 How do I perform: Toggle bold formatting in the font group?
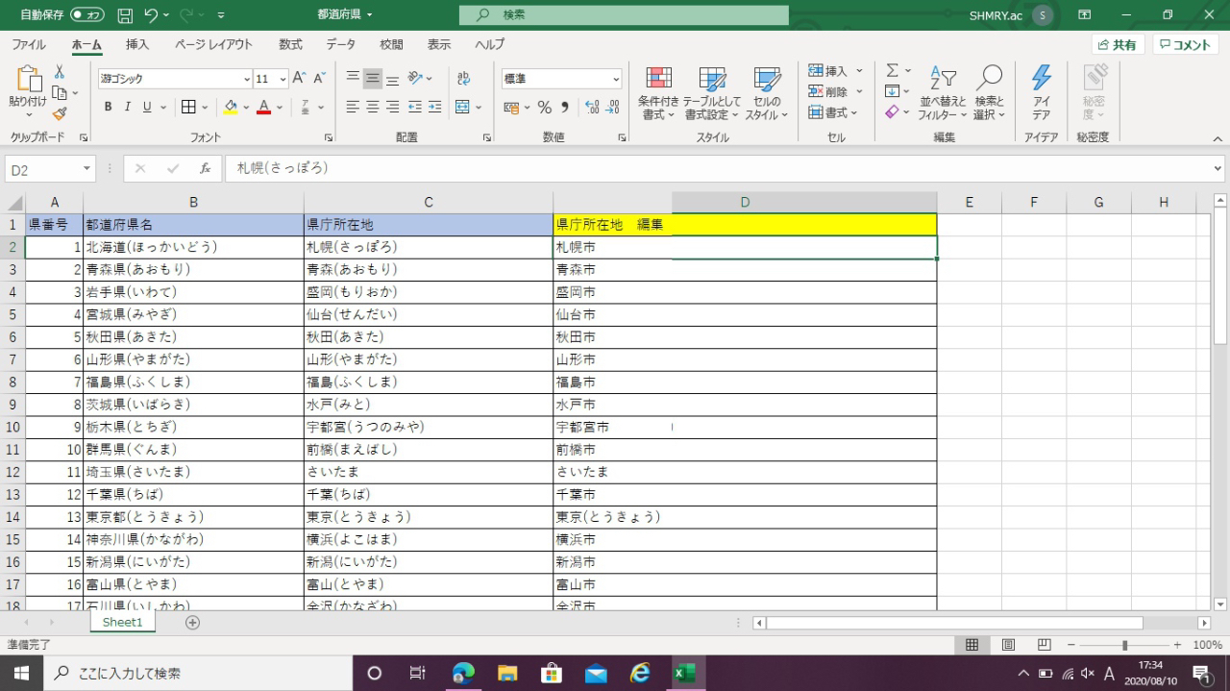click(107, 107)
